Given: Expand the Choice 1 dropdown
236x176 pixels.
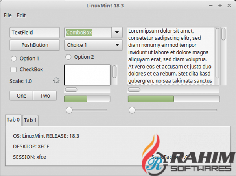Looking at the screenshot, I should [93, 45].
